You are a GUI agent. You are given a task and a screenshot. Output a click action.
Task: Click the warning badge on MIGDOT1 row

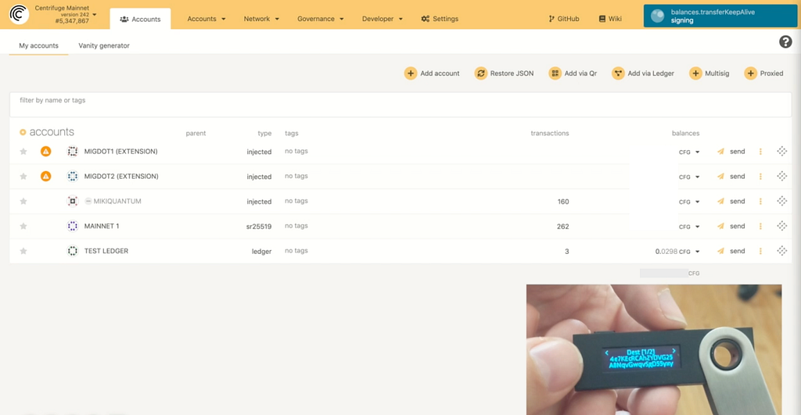(x=46, y=152)
